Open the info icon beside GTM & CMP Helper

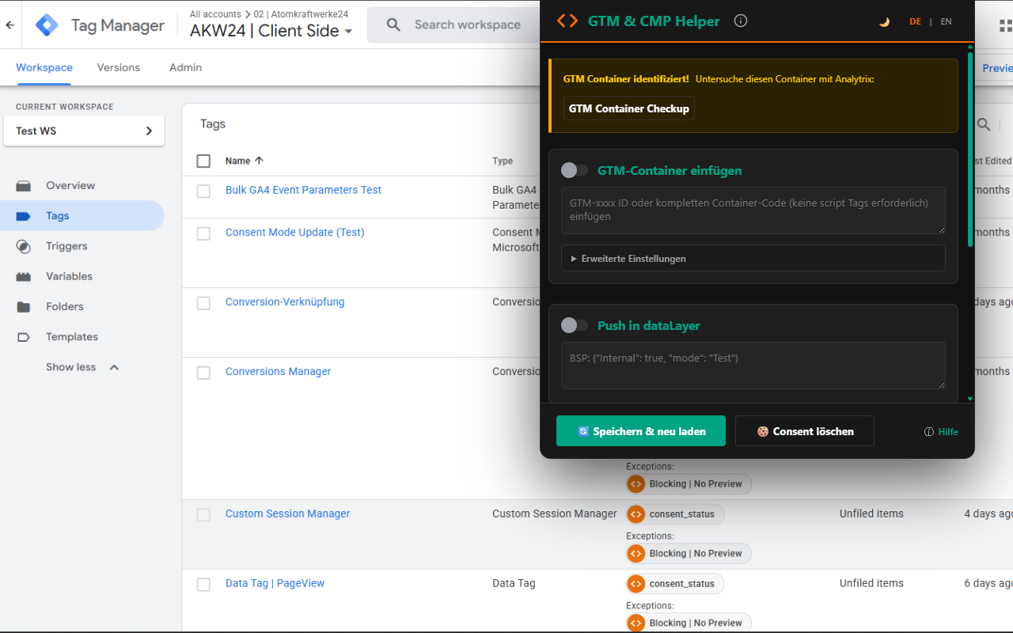[741, 21]
